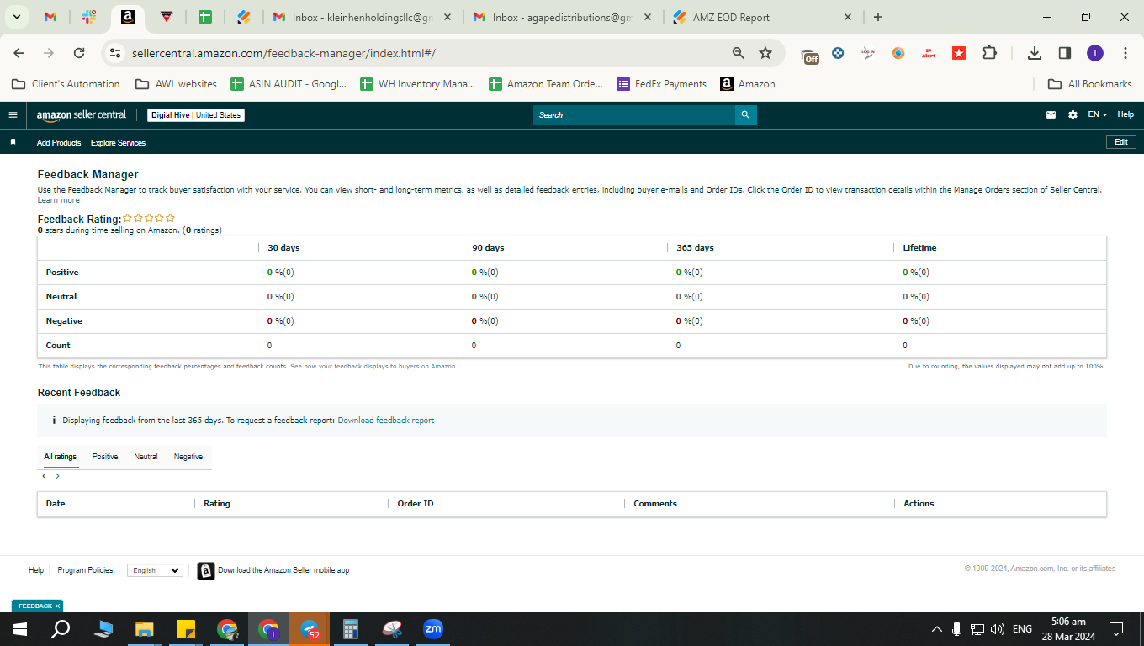Open Chrome downloads

pos(1035,53)
